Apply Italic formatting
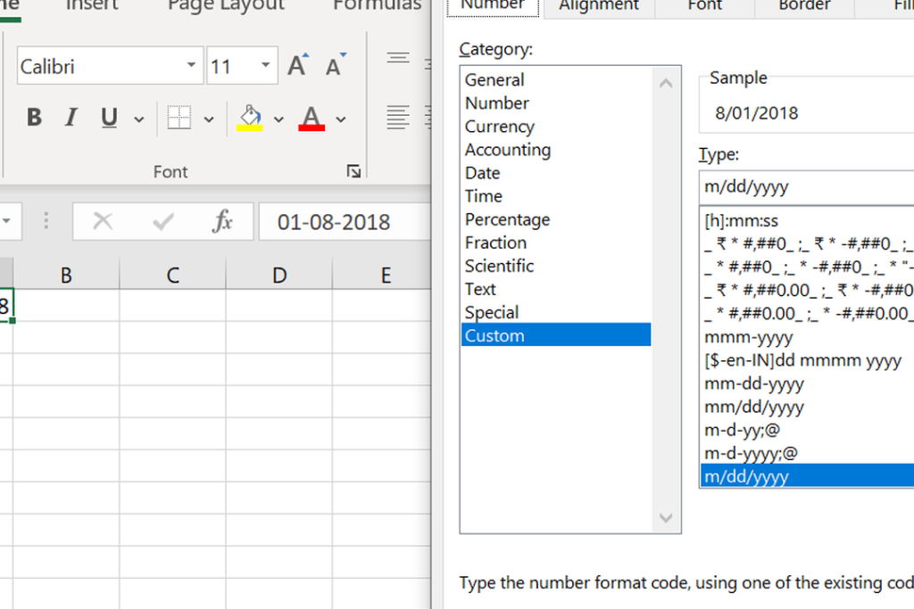914x609 pixels. (x=71, y=118)
